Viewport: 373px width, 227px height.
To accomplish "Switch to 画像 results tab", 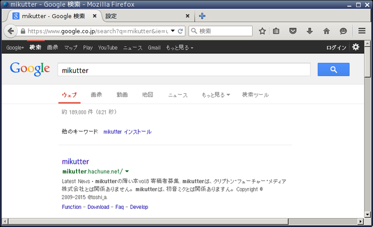I will coord(97,95).
